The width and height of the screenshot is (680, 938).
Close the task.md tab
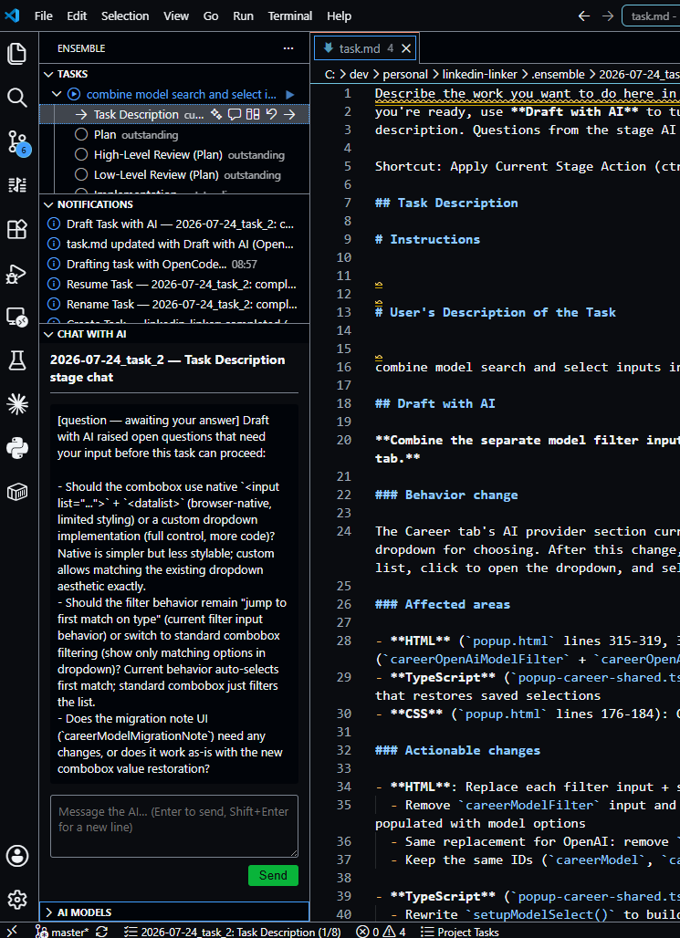click(x=406, y=48)
